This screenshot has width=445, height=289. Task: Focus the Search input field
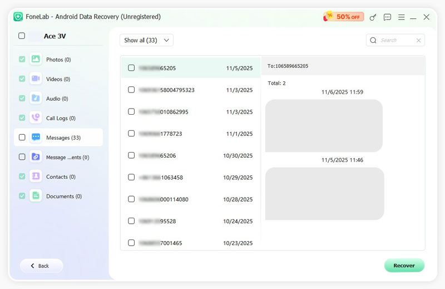tap(395, 40)
